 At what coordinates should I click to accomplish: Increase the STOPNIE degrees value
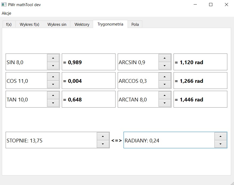coord(103,137)
